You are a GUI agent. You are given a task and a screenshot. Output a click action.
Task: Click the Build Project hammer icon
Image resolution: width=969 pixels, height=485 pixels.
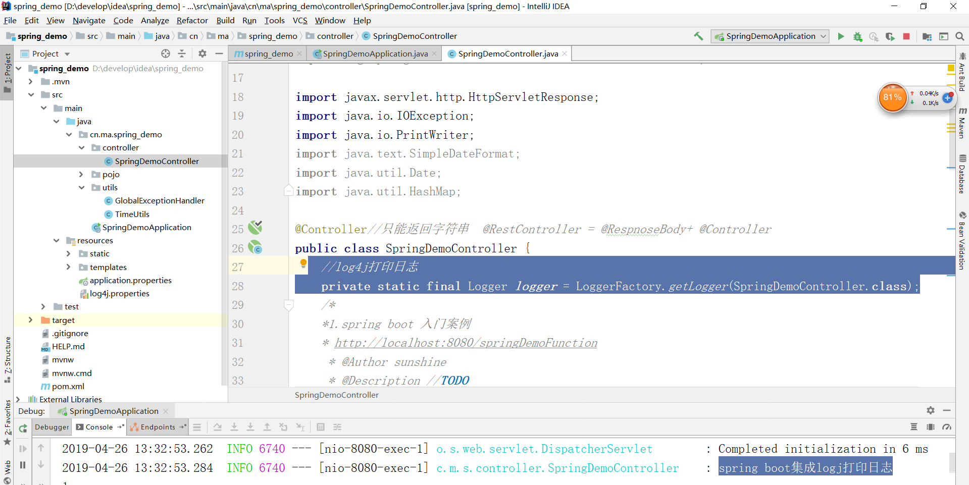698,36
